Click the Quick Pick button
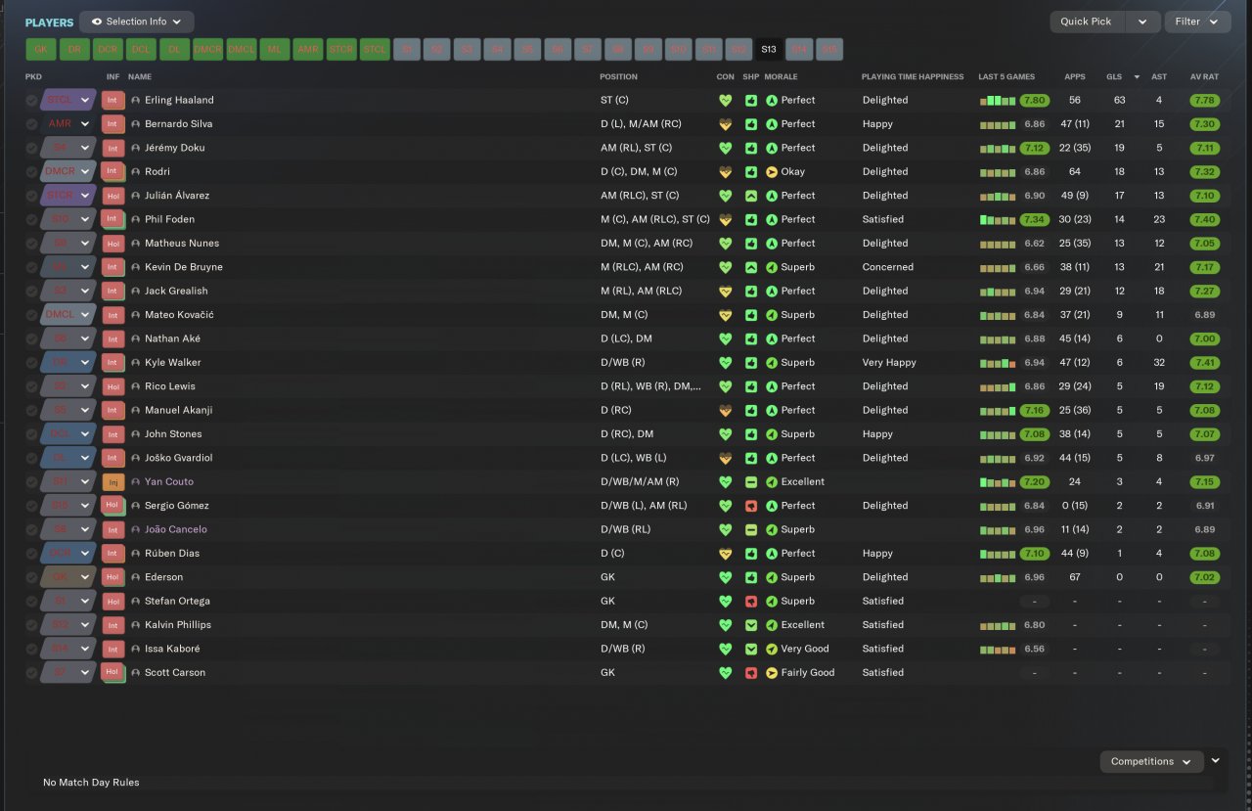1252x811 pixels. pos(1087,22)
